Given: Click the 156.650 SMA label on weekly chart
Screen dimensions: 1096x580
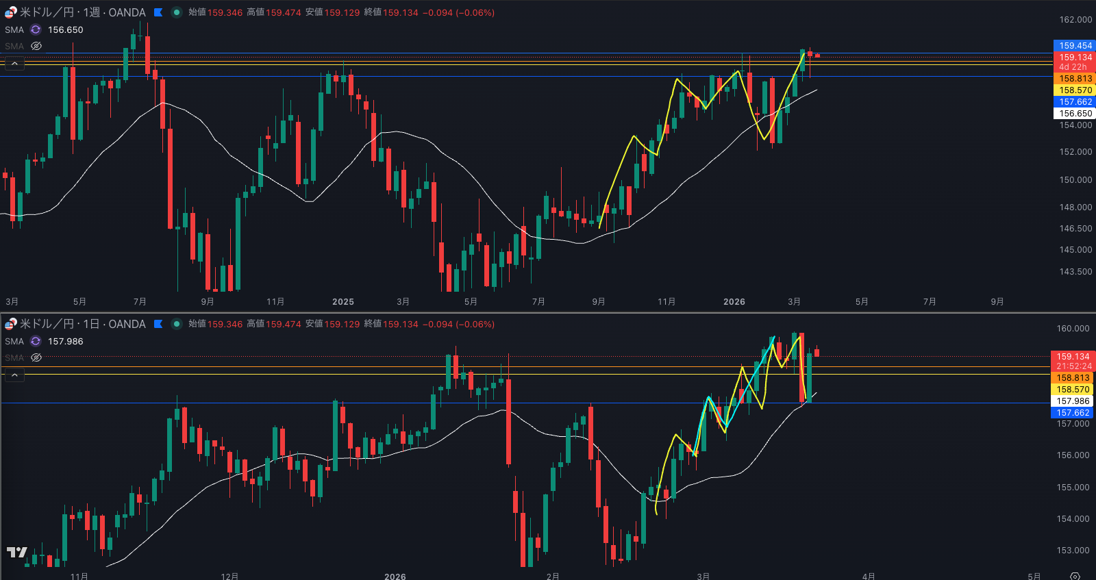Looking at the screenshot, I should 65,29.
